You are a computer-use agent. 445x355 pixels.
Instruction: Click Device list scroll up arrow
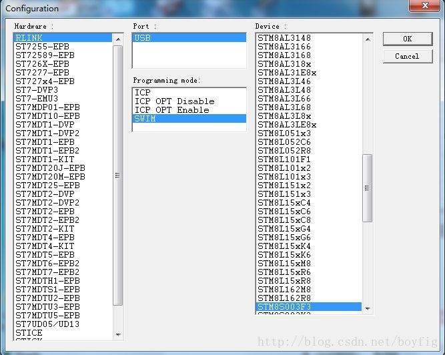(x=368, y=39)
